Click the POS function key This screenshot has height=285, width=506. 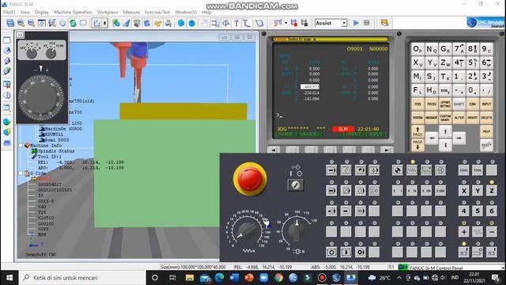click(417, 104)
